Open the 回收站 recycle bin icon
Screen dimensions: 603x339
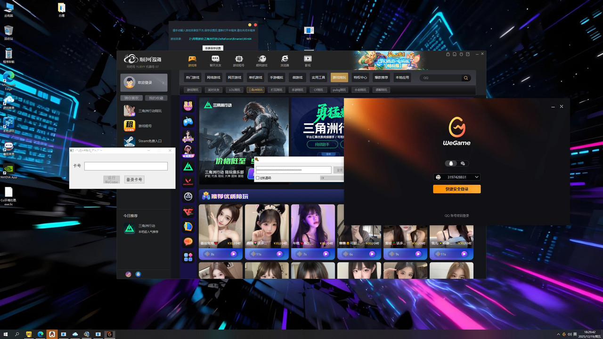point(8,33)
